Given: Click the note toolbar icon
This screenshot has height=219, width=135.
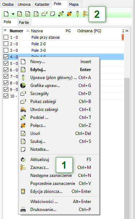Looking at the screenshot, I should [53, 14].
